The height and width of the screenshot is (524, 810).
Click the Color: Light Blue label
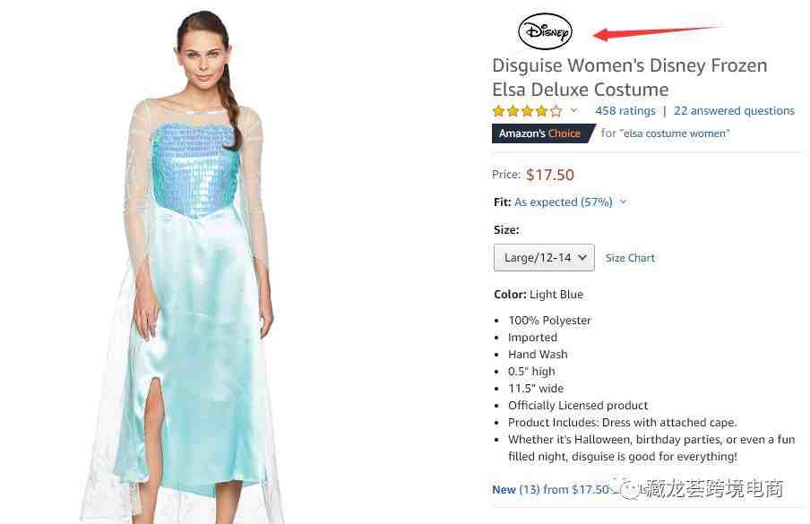point(539,295)
